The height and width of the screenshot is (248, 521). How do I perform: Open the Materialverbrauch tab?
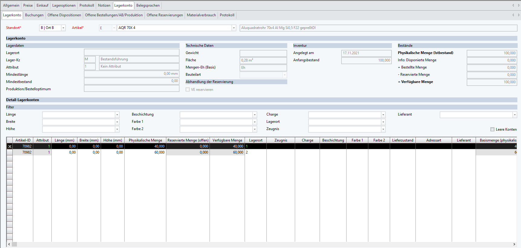[x=201, y=15]
